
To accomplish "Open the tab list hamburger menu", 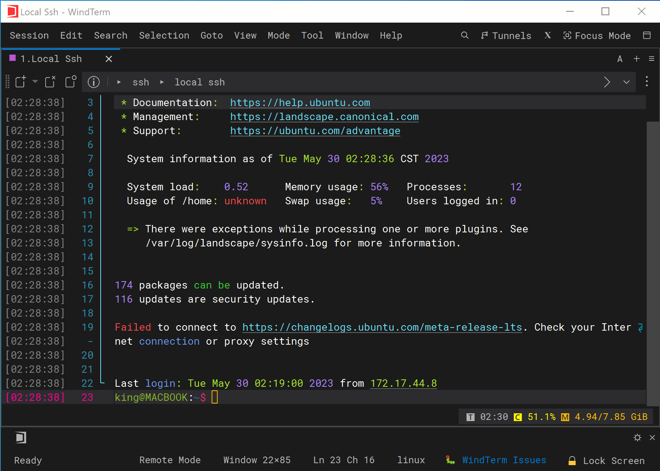I will coord(651,58).
